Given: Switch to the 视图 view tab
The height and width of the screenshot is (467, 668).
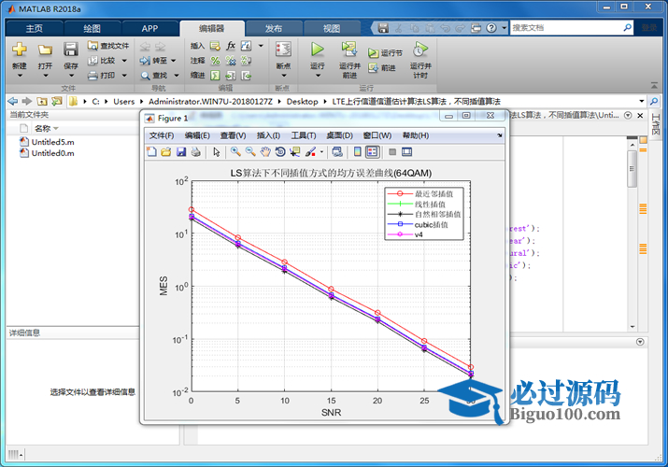Looking at the screenshot, I should 332,29.
